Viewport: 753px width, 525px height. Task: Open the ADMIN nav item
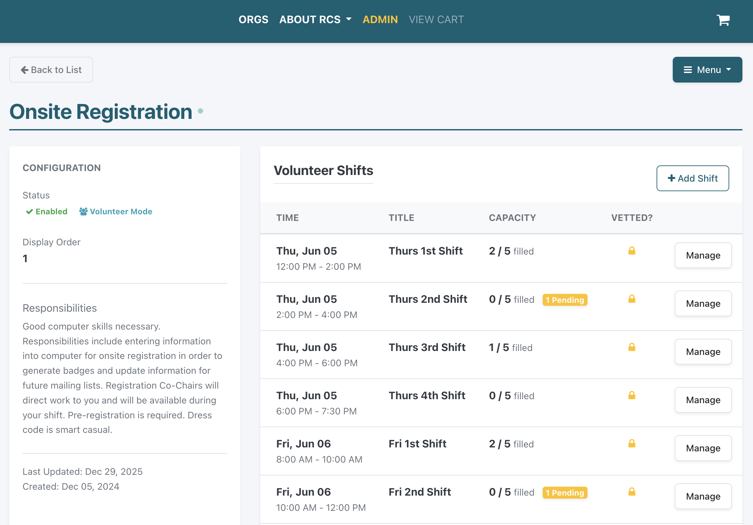tap(380, 19)
